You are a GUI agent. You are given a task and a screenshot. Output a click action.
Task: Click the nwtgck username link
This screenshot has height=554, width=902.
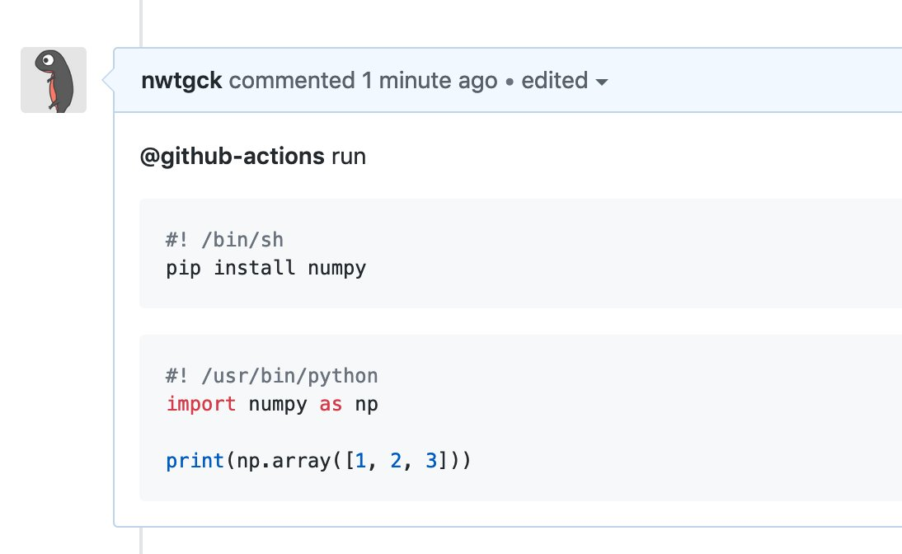pos(181,80)
